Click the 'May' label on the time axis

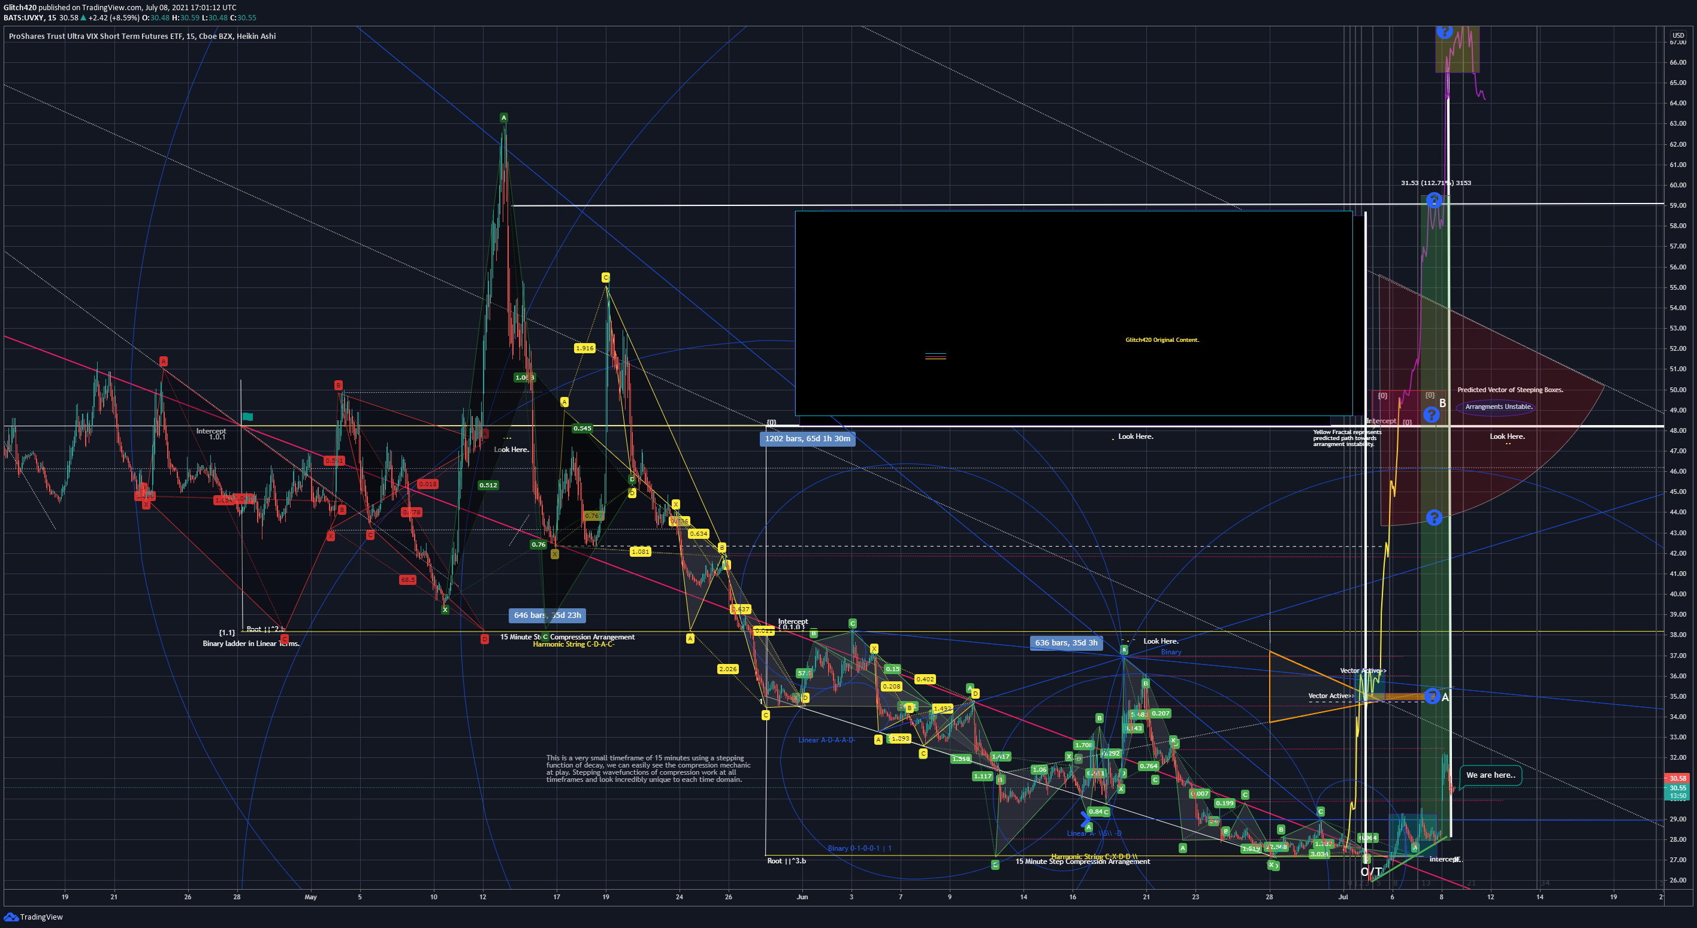(x=311, y=897)
